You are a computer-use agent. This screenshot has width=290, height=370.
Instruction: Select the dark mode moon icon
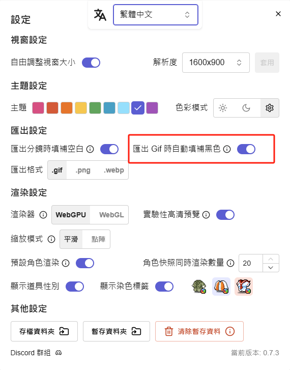tap(246, 108)
